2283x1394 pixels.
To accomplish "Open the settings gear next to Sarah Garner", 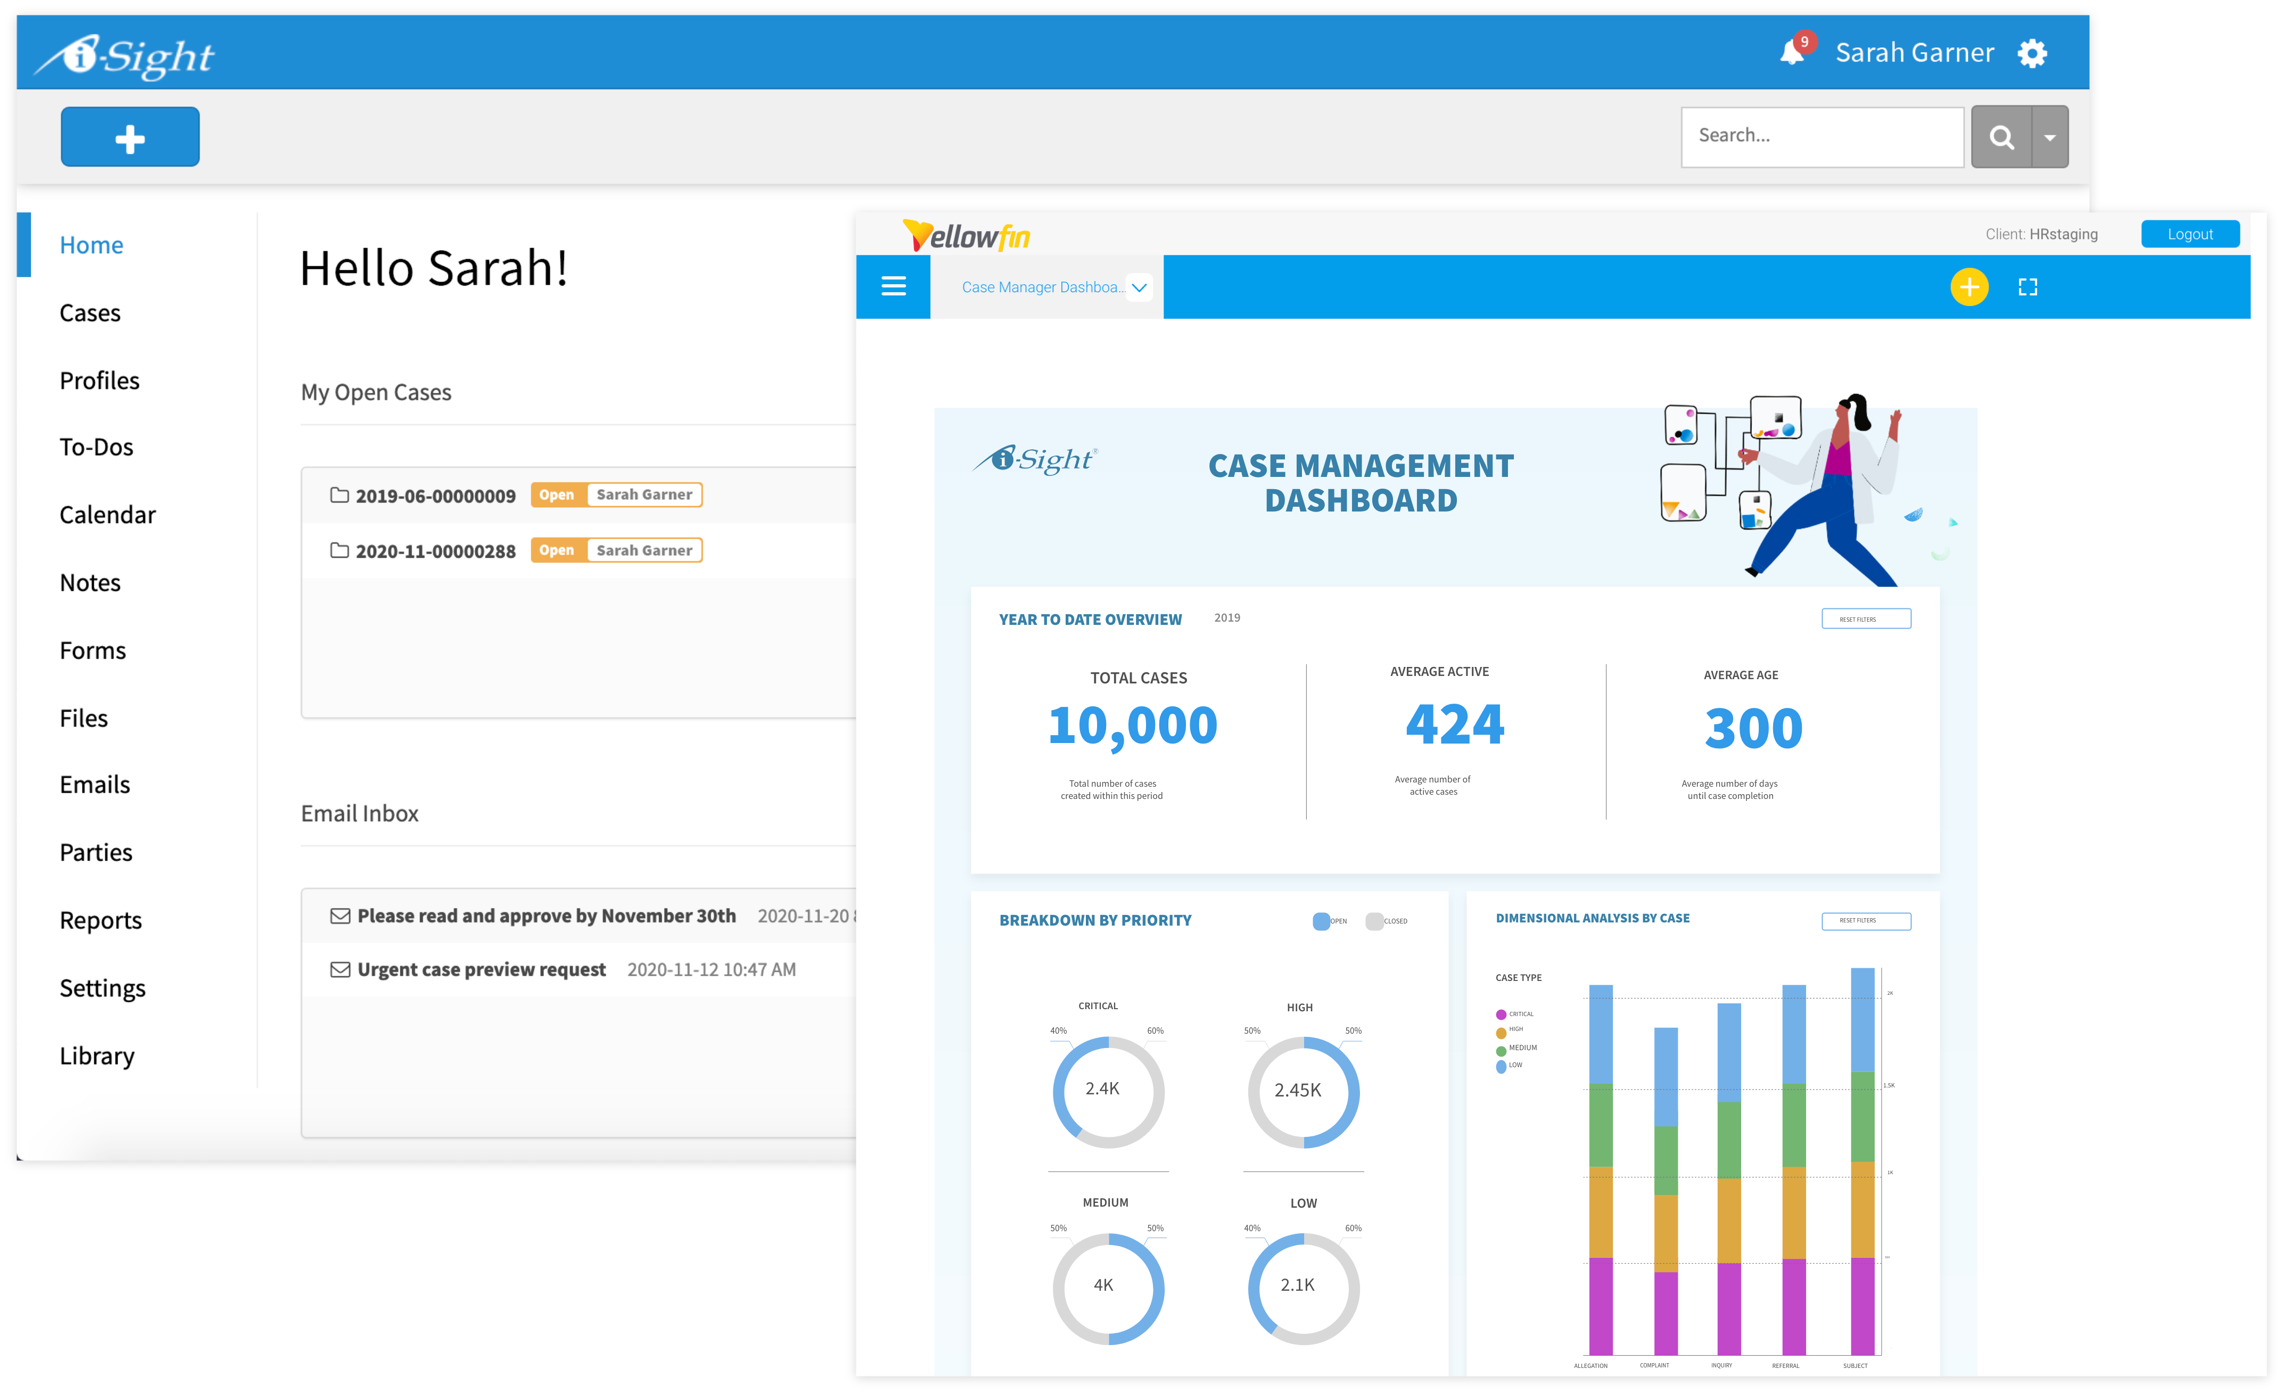I will 2032,53.
